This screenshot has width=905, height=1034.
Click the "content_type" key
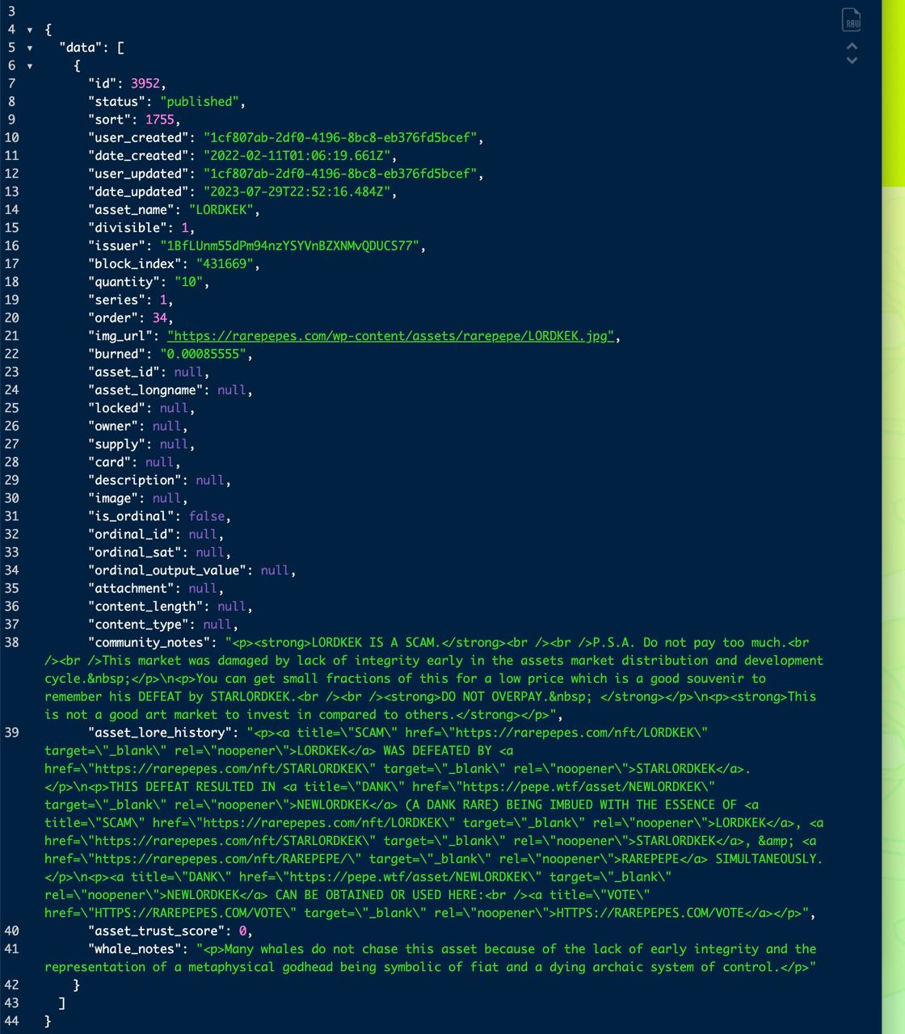coord(138,624)
